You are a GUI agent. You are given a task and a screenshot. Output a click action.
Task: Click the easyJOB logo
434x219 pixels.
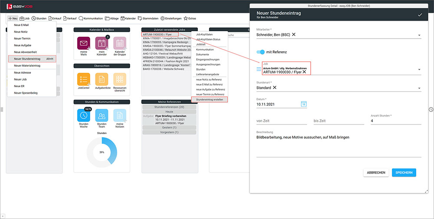click(20, 6)
